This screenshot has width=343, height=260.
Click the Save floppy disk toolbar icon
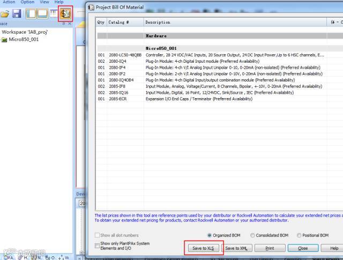pos(17,13)
